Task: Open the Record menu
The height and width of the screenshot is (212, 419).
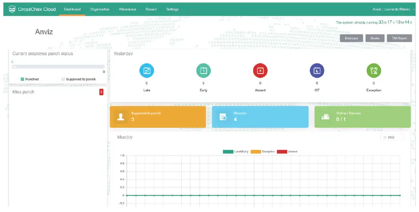Action: (x=151, y=9)
